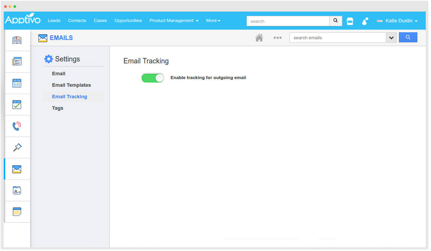Click the Notes icon at sidebar bottom

point(17,212)
